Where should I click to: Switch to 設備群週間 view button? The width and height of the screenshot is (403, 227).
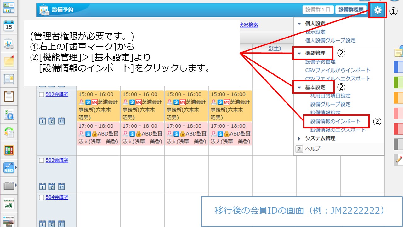click(351, 10)
